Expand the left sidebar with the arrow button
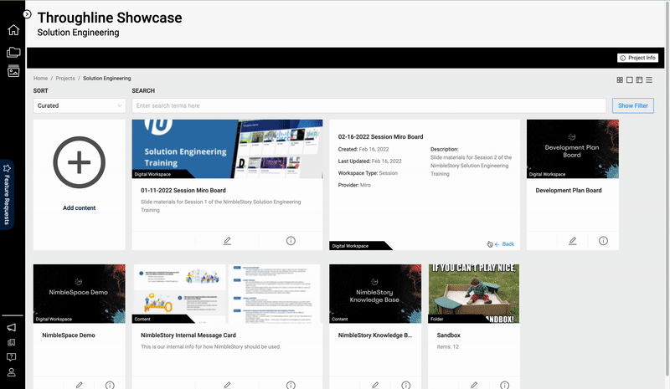670x389 pixels. coord(27,14)
